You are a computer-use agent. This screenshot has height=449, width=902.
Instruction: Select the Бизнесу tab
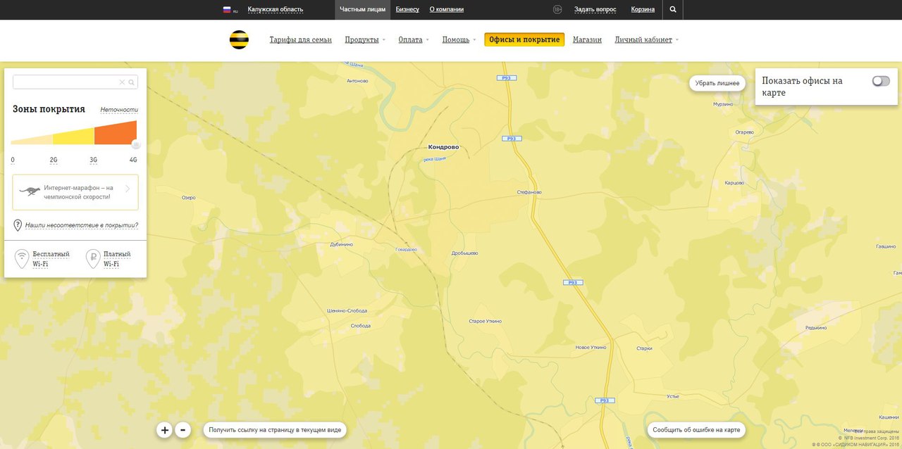click(x=407, y=9)
